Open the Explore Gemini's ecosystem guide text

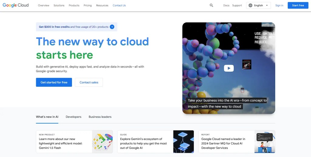click(143, 144)
